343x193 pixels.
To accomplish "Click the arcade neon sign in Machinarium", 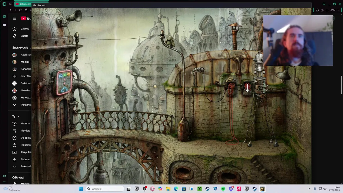I will tap(64, 82).
